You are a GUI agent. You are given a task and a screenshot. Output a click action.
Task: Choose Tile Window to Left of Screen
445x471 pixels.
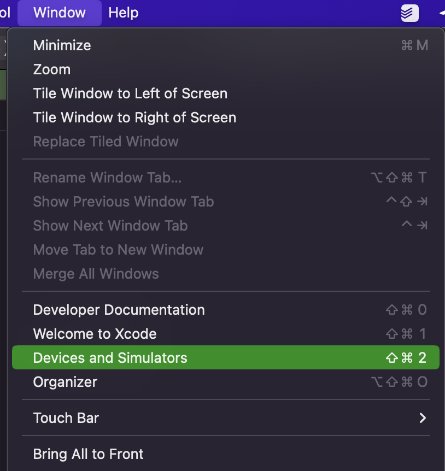(225, 93)
